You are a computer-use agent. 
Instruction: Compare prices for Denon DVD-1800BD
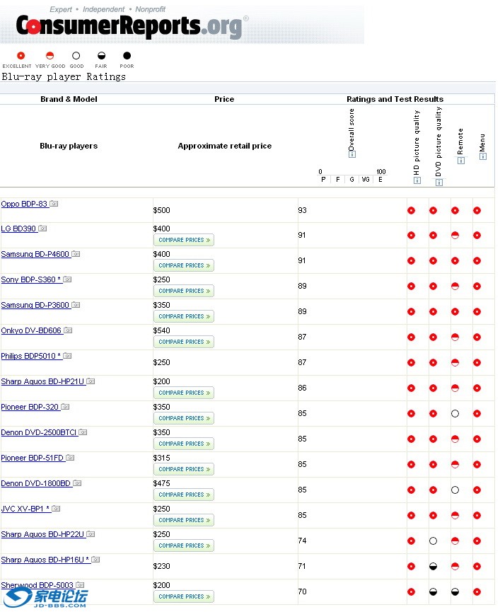(x=184, y=495)
